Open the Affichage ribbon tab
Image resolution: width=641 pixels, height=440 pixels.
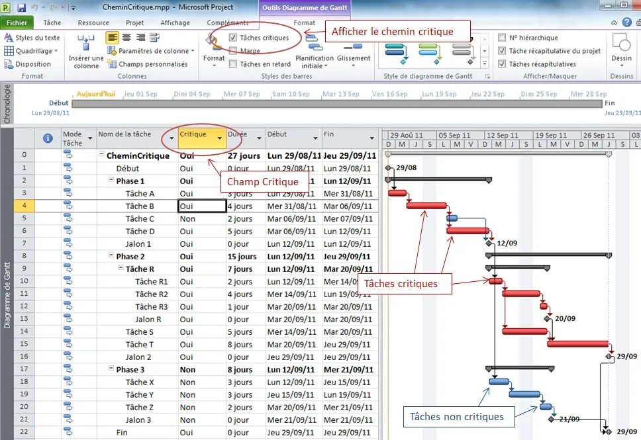175,23
